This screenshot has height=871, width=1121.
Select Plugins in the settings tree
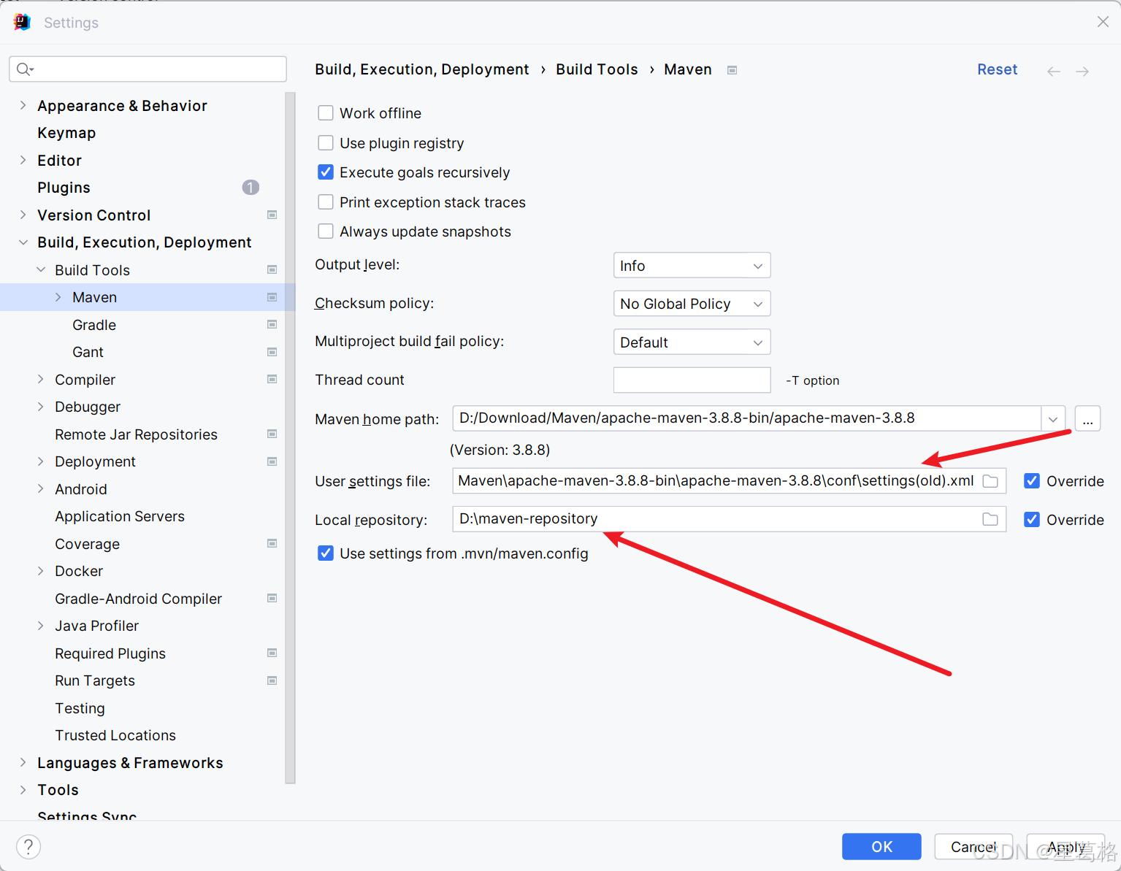pyautogui.click(x=64, y=188)
